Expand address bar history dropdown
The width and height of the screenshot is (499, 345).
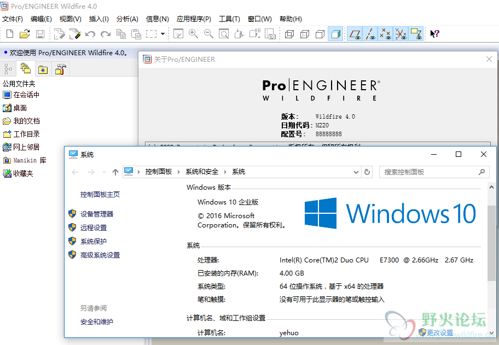(x=356, y=172)
